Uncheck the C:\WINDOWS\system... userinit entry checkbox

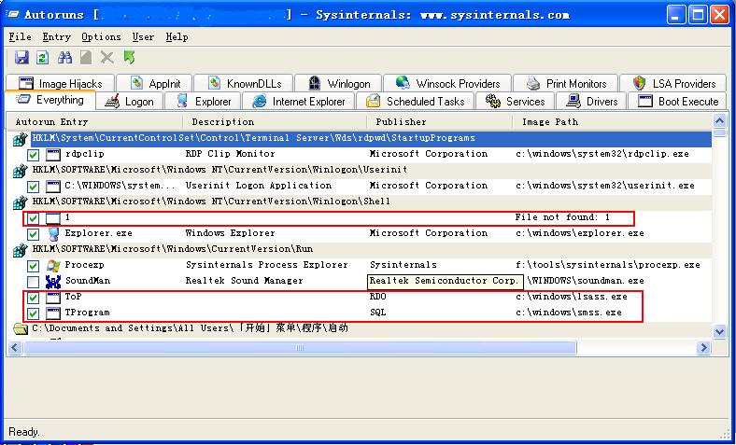tap(33, 187)
